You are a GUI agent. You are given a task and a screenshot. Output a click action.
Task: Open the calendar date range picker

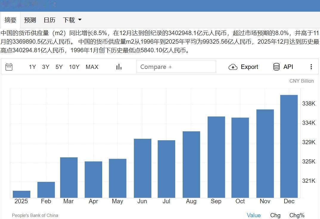tap(9, 67)
